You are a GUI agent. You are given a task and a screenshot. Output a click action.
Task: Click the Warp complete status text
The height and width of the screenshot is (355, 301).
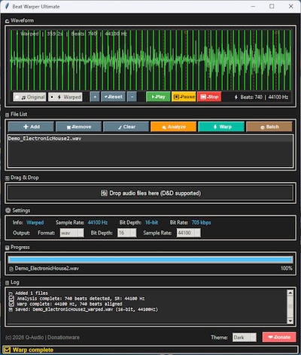coord(33,350)
